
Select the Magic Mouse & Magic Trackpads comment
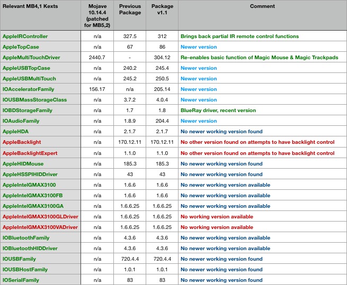[260, 58]
